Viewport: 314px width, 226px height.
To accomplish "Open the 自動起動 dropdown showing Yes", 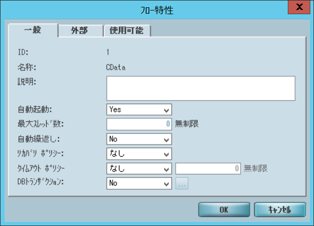I will (x=139, y=110).
